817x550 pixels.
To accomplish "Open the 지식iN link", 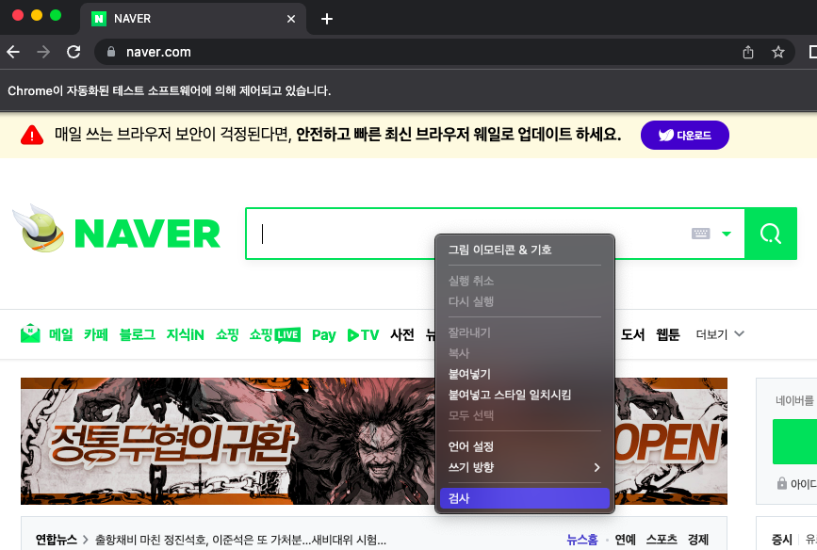I will point(185,334).
